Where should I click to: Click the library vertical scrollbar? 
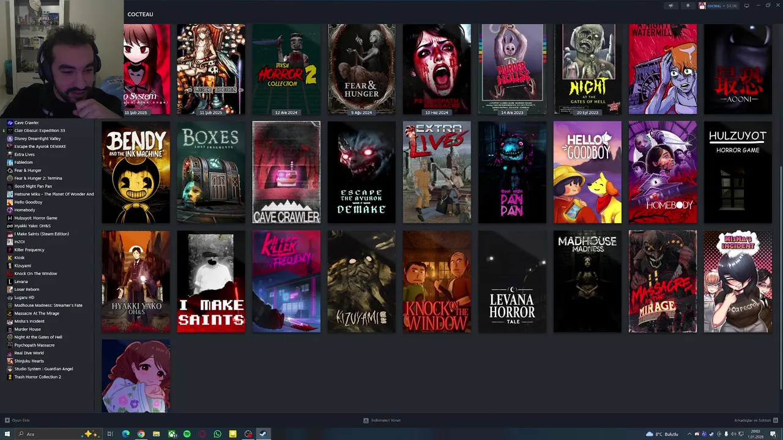(x=780, y=278)
